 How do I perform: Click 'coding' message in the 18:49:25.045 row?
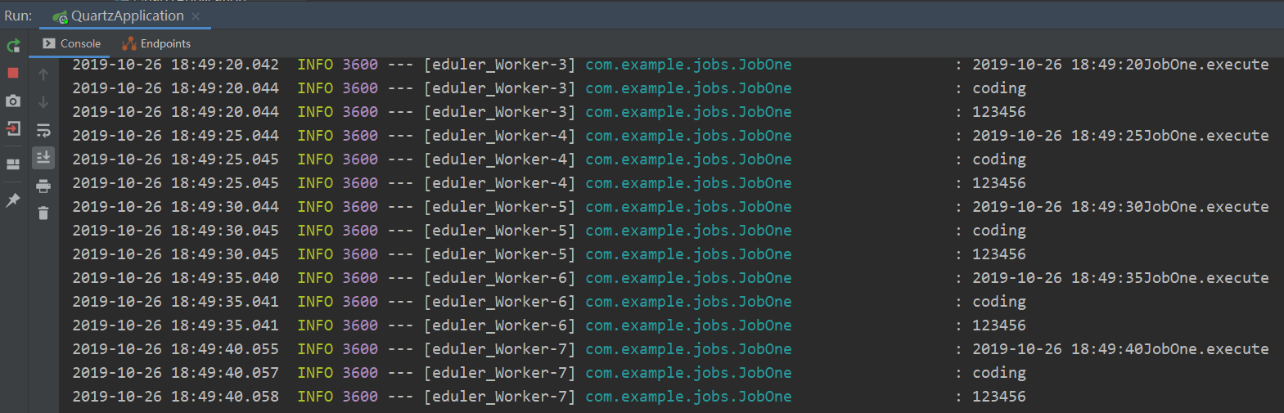point(998,159)
